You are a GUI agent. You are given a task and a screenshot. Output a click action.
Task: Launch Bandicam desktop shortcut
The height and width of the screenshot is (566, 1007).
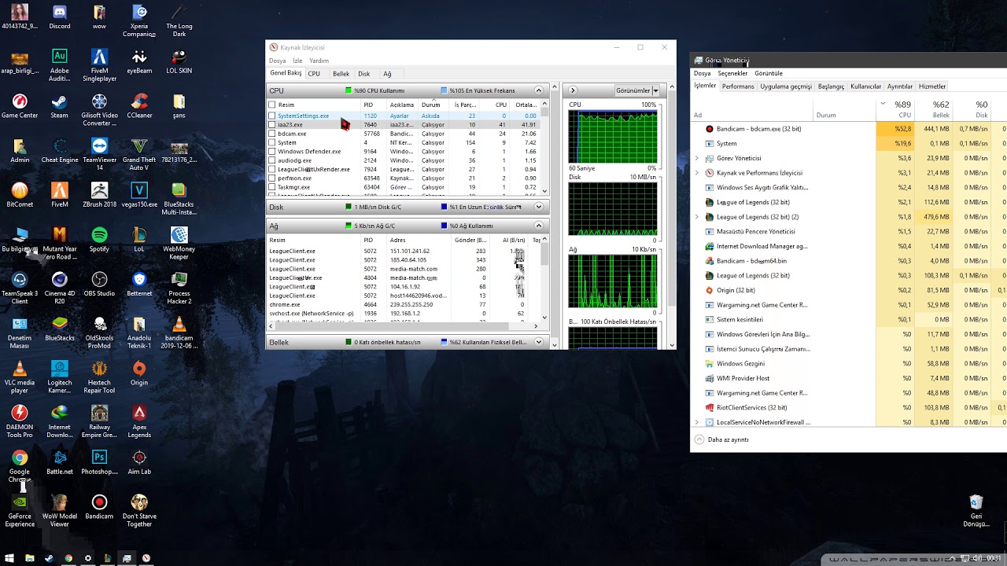(99, 507)
